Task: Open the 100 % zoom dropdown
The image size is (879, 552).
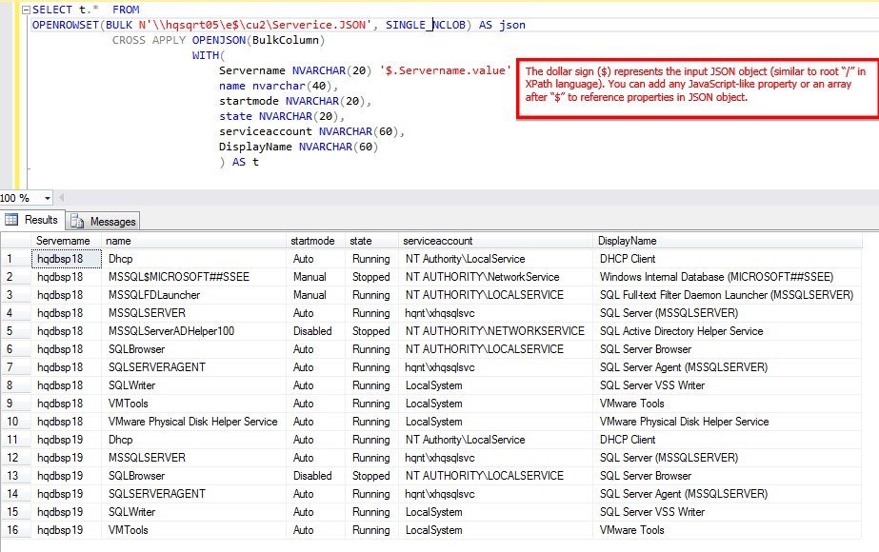Action: pyautogui.click(x=47, y=198)
